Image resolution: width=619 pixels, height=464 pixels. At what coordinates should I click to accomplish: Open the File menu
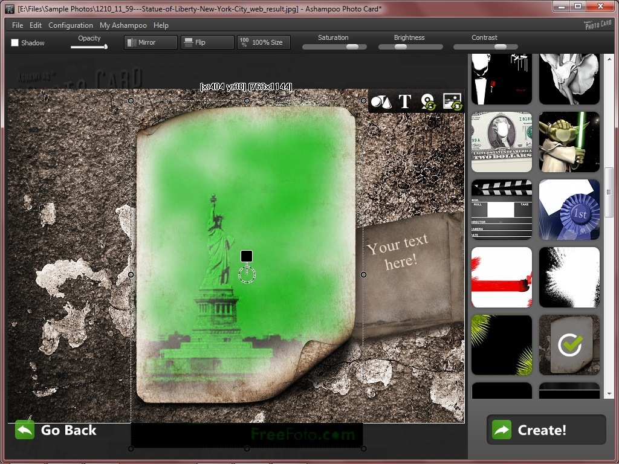click(18, 25)
